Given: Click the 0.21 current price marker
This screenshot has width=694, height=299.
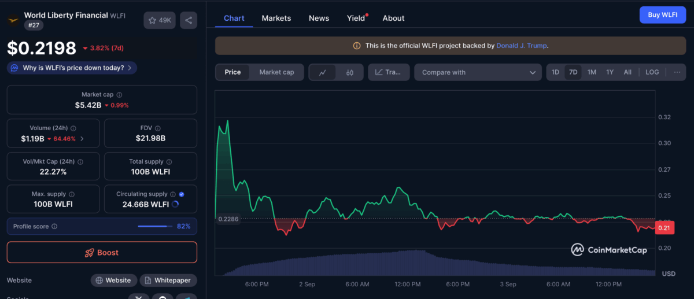Looking at the screenshot, I should 664,228.
